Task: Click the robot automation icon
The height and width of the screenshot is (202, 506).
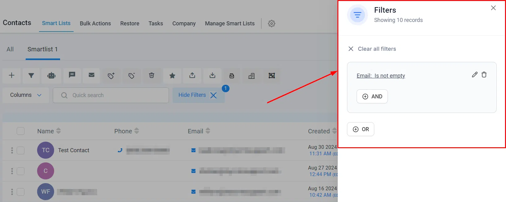Action: (51, 75)
